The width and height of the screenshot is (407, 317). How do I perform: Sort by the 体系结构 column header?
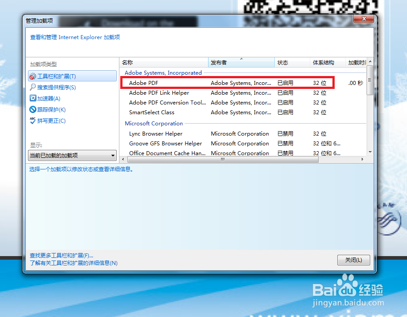point(327,62)
